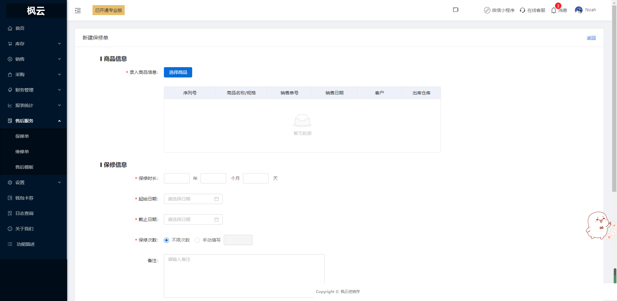Select the 手动填写 radio option
This screenshot has width=617, height=301.
197,240
